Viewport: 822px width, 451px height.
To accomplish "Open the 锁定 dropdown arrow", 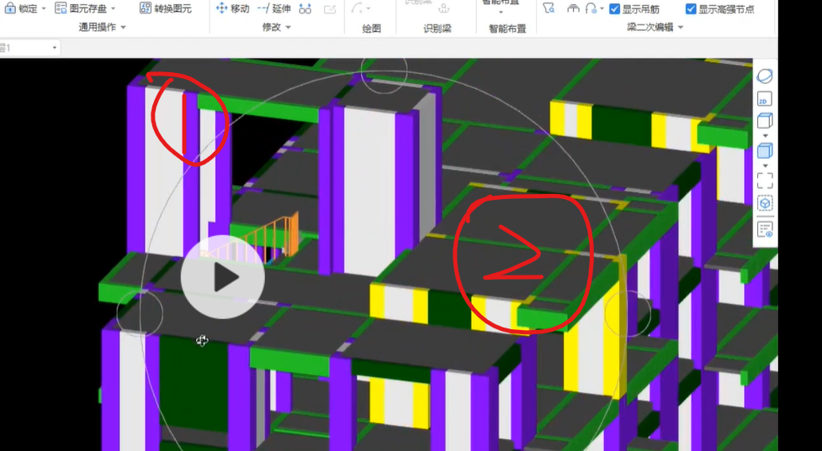I will tap(44, 8).
